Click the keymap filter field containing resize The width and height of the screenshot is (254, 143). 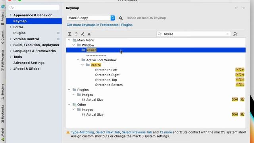click(194, 34)
